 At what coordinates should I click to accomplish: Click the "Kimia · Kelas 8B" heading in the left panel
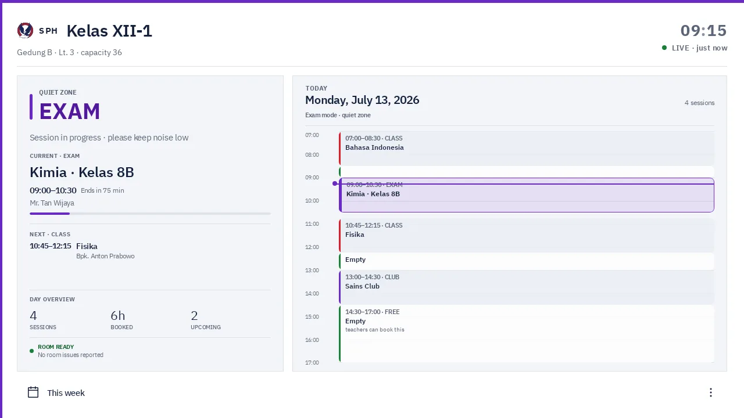click(82, 172)
